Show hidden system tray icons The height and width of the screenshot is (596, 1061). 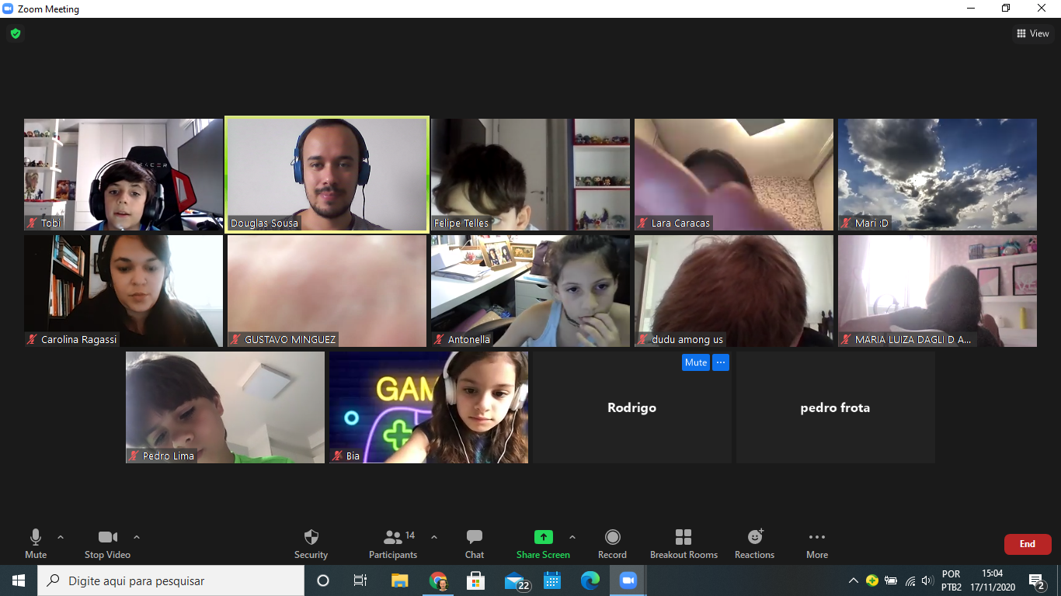[854, 580]
